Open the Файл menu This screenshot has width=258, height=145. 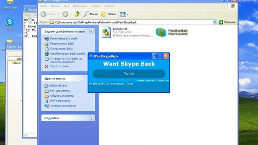coord(44,6)
